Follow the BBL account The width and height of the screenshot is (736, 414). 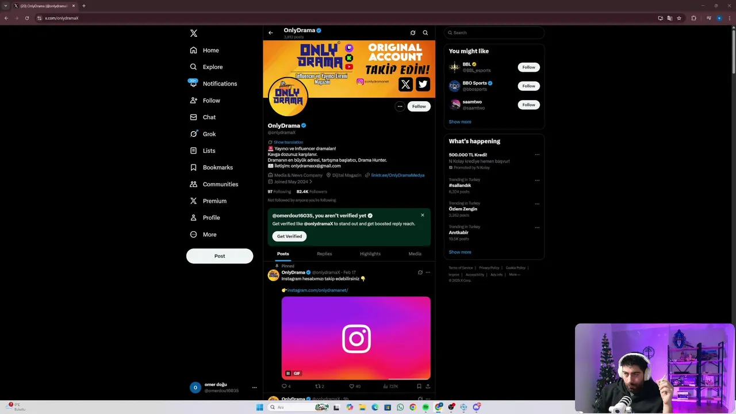tap(528, 67)
